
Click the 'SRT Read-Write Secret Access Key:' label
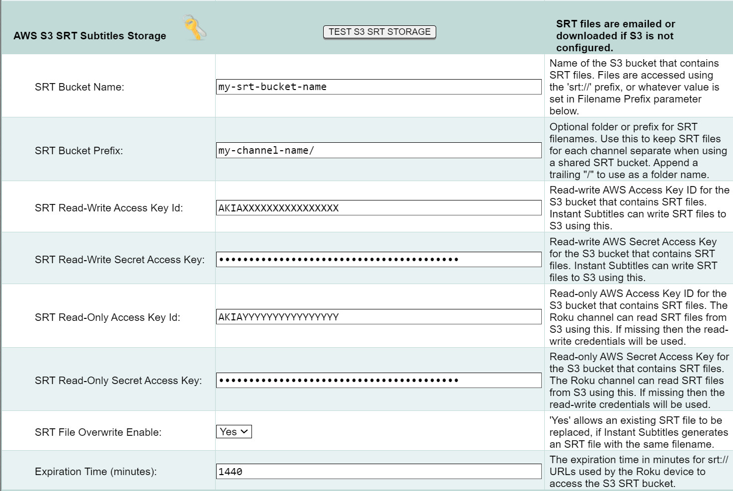point(120,260)
